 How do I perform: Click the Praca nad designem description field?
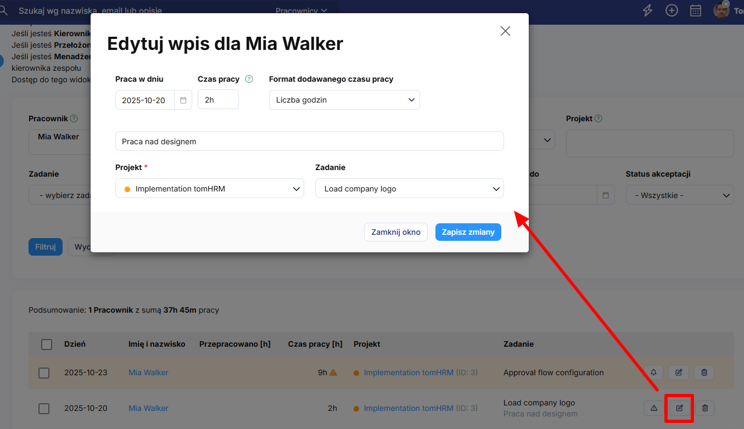point(309,141)
